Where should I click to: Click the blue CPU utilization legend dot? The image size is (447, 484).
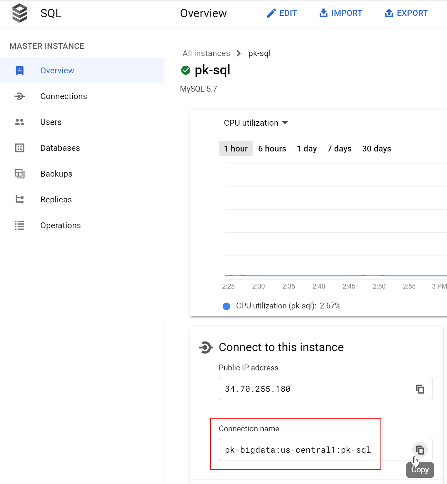[x=226, y=306]
